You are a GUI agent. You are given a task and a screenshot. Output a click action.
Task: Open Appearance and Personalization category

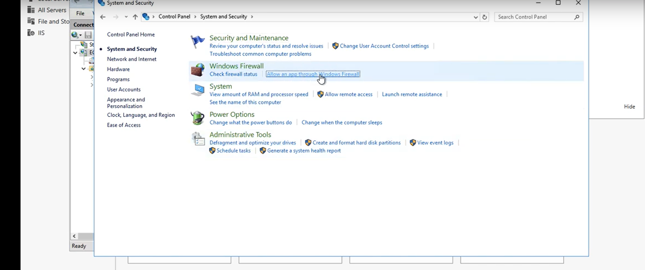tap(126, 103)
